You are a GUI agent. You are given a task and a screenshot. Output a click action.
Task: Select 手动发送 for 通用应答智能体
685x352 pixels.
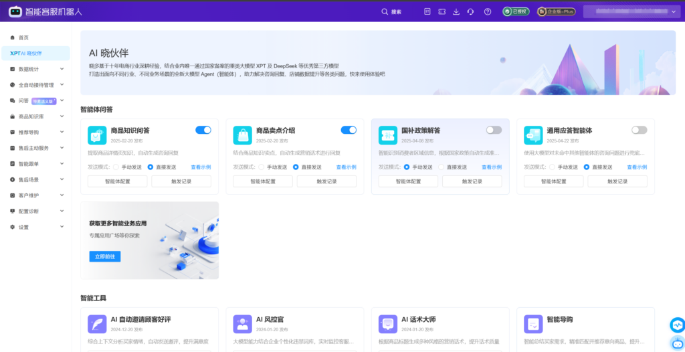(x=552, y=167)
